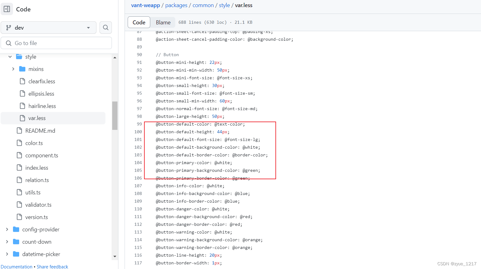Click the config-provider folder icon
The height and width of the screenshot is (269, 481).
coord(16,229)
